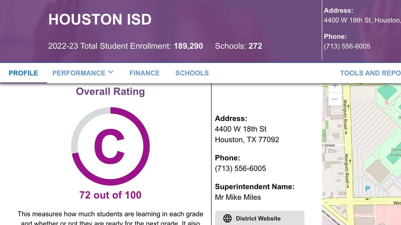
Task: Zoom out on the map
Action: (335, 99)
